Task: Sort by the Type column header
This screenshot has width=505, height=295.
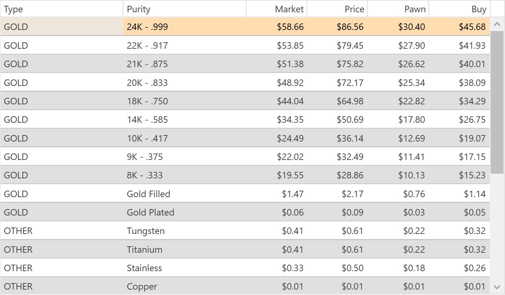Action: pos(62,9)
